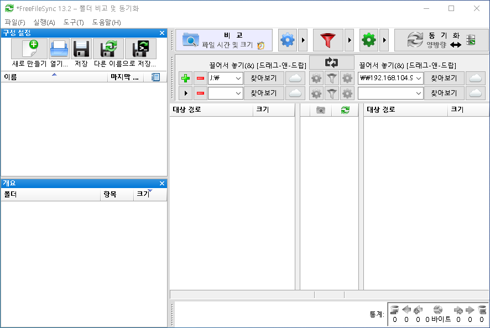Click cloud icon for left J:\ folder
Viewport: 490px width, 328px height.
(295, 78)
